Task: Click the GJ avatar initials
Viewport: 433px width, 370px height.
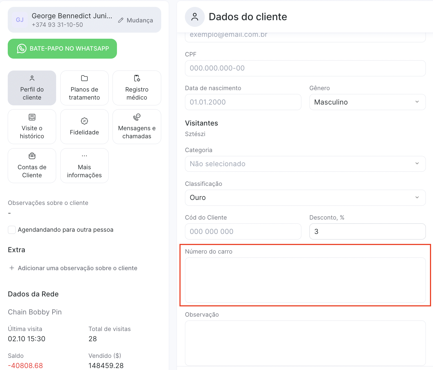Action: point(20,20)
